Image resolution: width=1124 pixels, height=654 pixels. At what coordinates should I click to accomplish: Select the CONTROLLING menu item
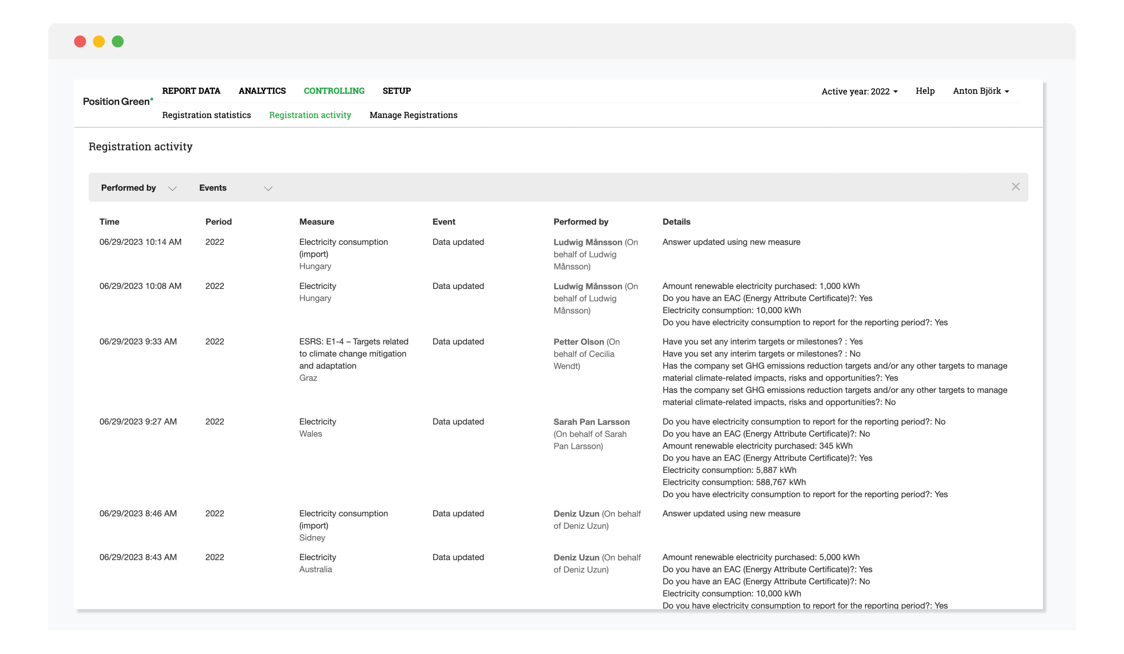coord(334,91)
